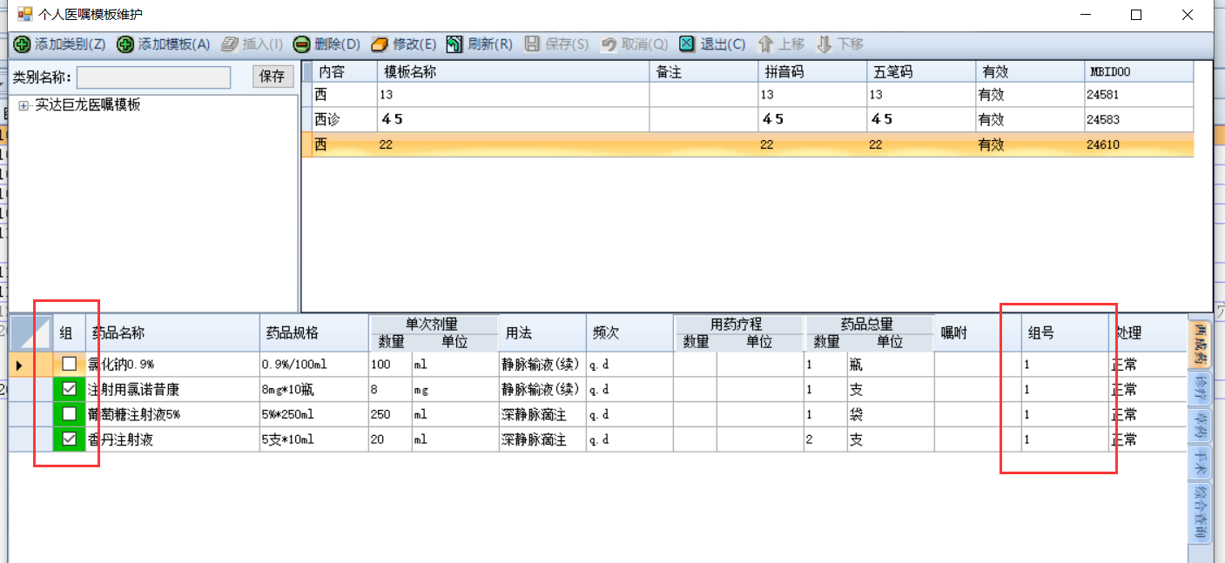The image size is (1225, 563).
Task: Click the 用法 column header
Action: tap(542, 333)
